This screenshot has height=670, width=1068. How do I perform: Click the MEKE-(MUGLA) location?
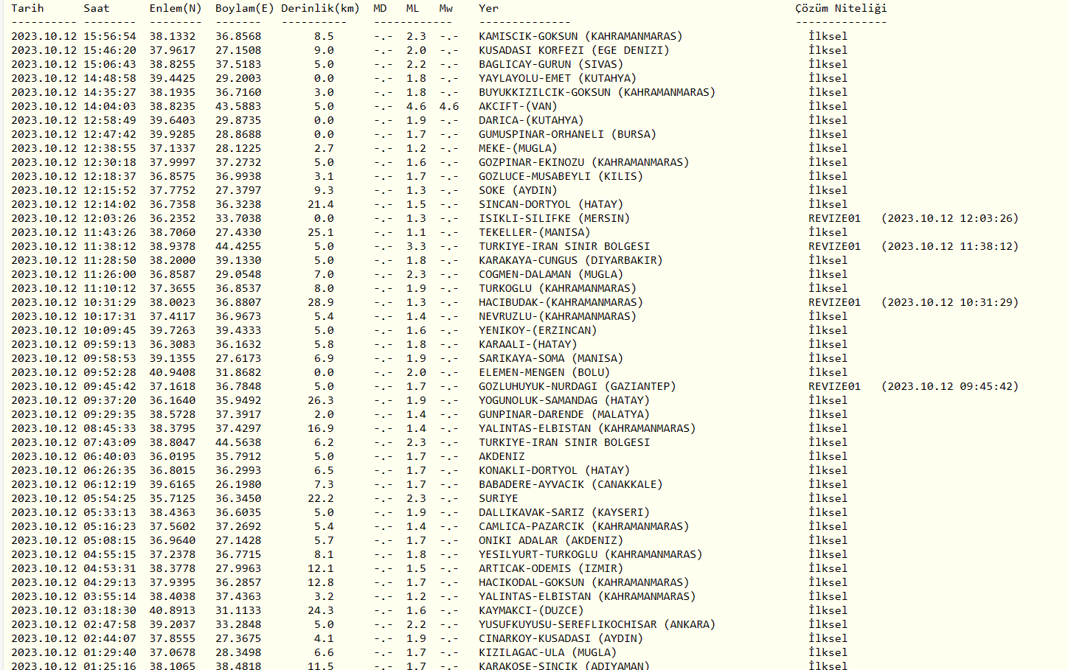click(x=518, y=148)
